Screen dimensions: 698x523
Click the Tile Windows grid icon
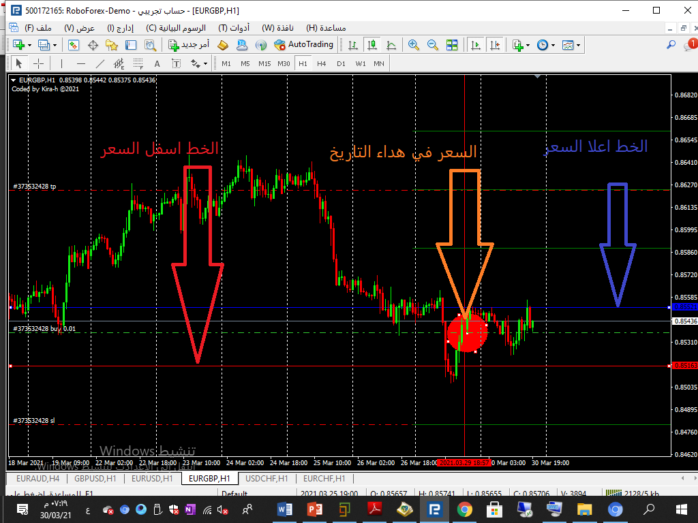point(451,45)
